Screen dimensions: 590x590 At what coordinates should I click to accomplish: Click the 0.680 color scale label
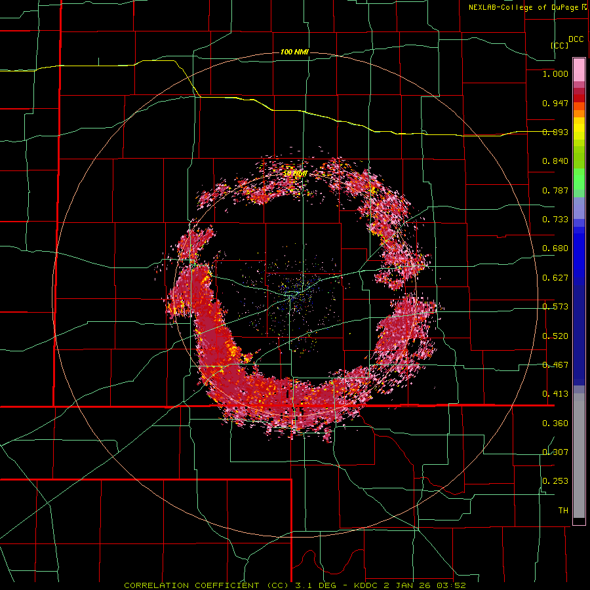[555, 248]
